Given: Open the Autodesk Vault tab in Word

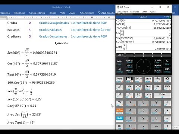Looking at the screenshot, I should point(87,13).
